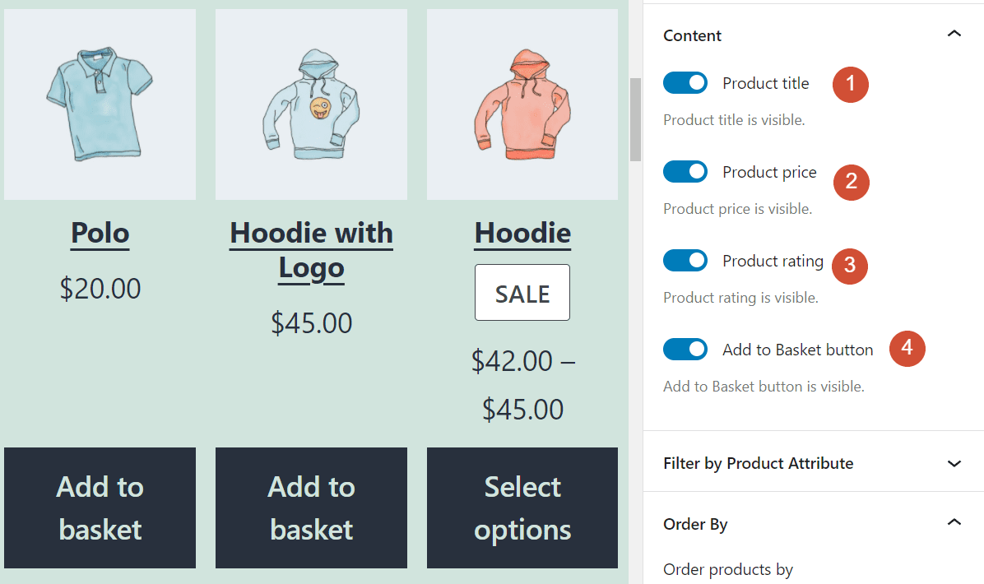Collapse the Order By section
The image size is (984, 584).
(954, 522)
